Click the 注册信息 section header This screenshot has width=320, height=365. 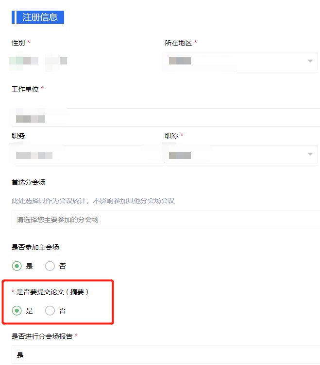(x=40, y=17)
